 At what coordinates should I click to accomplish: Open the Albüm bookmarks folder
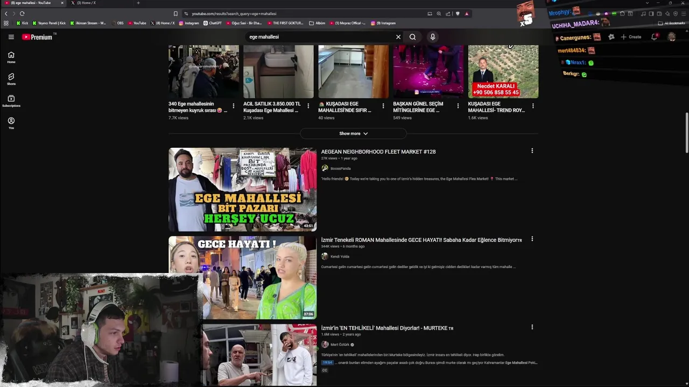[x=317, y=23]
